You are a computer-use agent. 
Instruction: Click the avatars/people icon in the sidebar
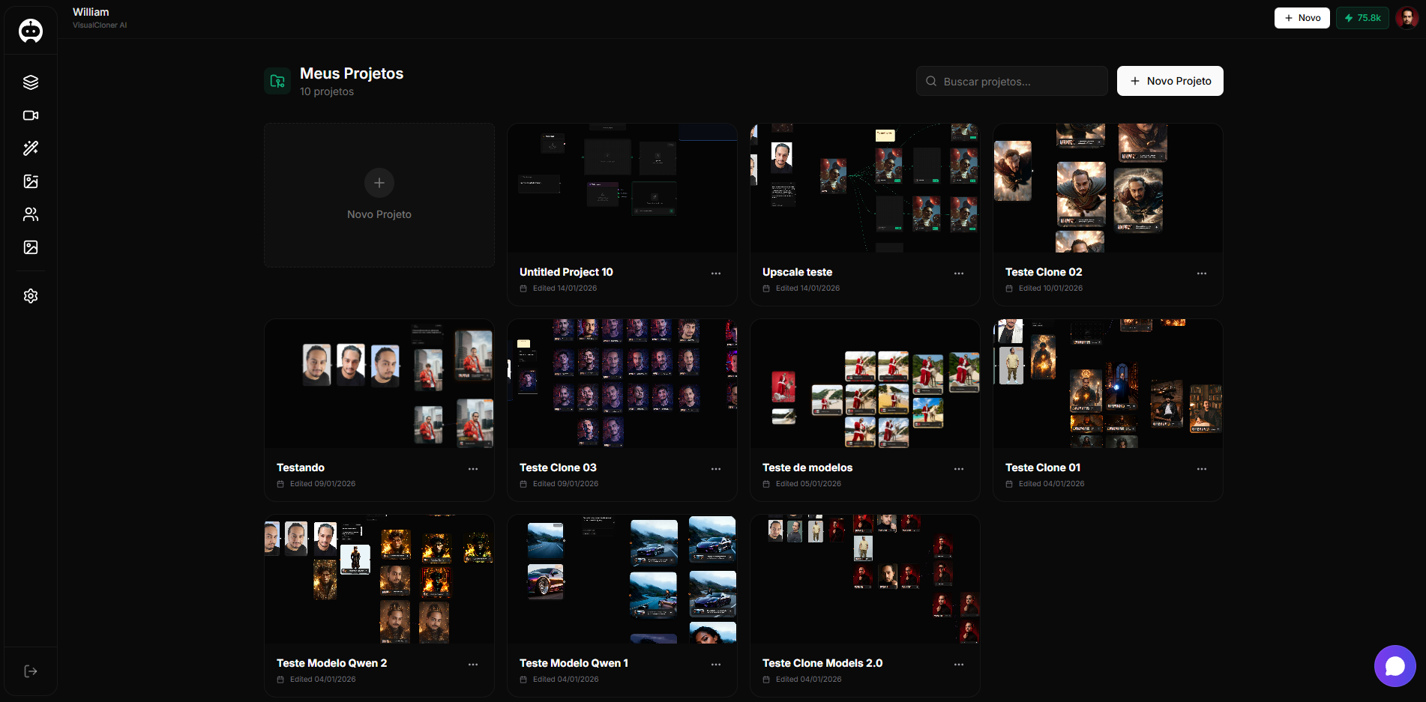click(30, 214)
